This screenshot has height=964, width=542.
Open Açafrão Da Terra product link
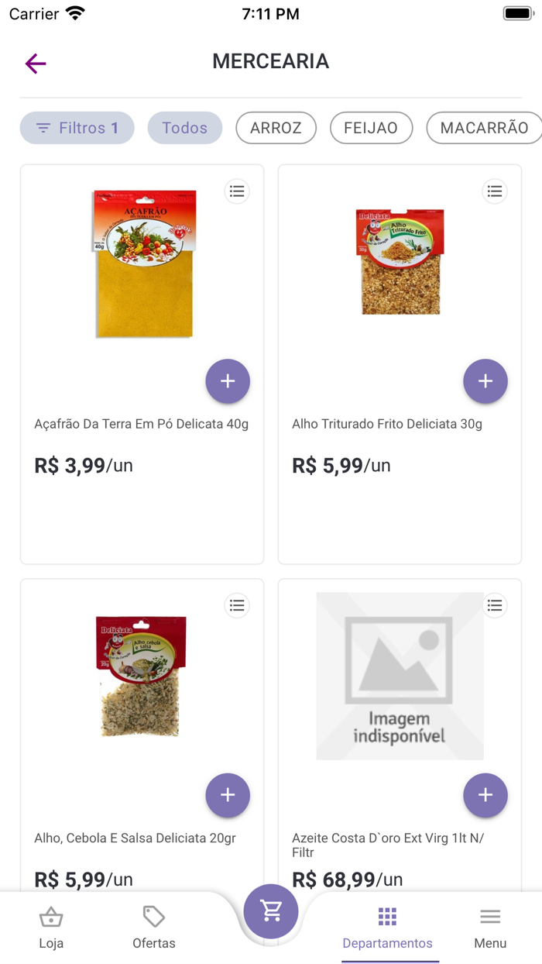tap(142, 424)
